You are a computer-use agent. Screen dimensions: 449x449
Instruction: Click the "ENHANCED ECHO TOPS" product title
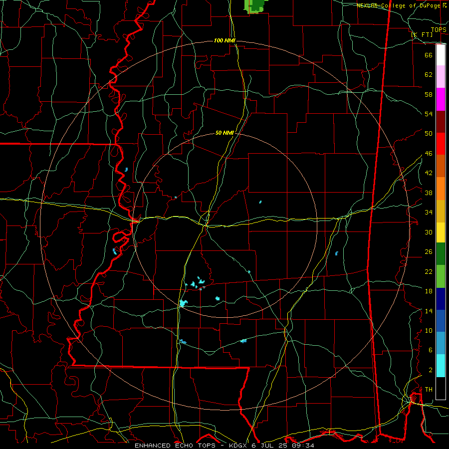click(175, 446)
